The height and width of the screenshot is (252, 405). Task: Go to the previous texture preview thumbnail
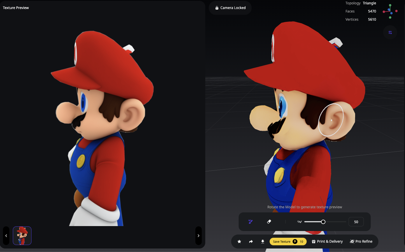(6, 236)
